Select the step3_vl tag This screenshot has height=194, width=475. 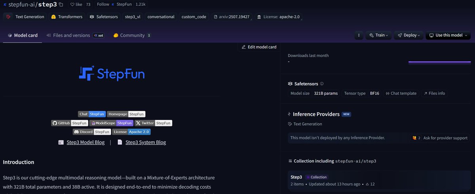point(133,17)
